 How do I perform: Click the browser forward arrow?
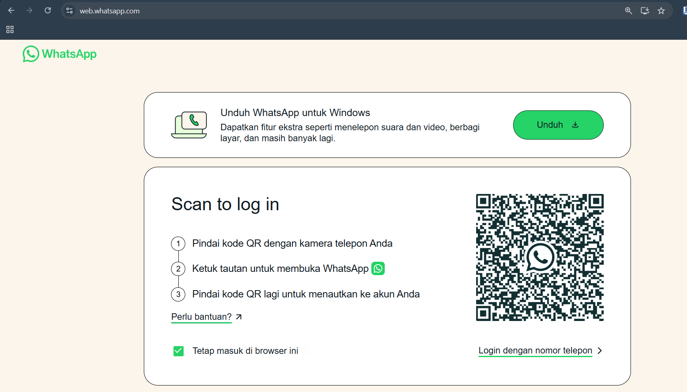[29, 11]
